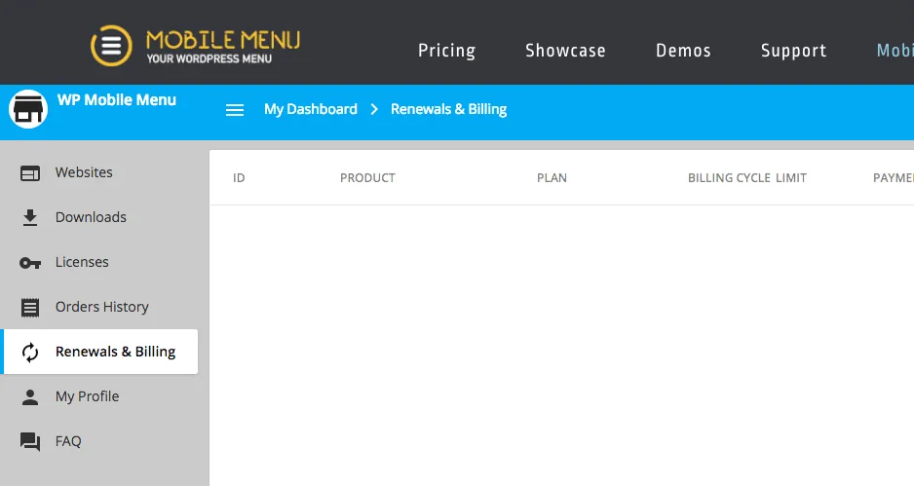Screen dimensions: 914x486
Task: Click the BILLING CYCLE LIMIT column header
Action: [x=747, y=177]
